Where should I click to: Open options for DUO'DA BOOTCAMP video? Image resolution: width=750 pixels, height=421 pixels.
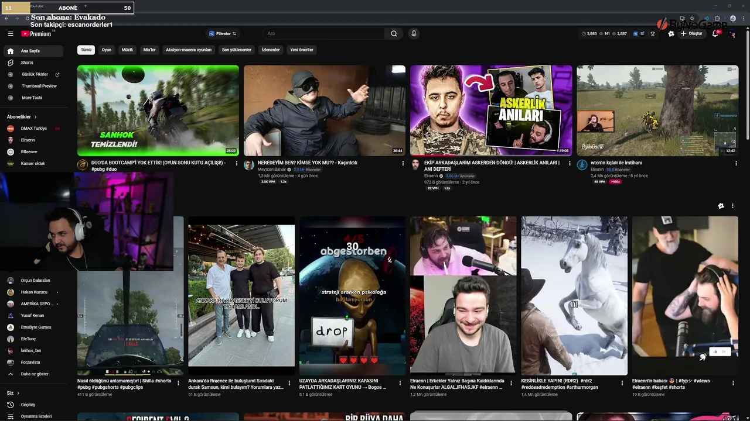(x=237, y=163)
